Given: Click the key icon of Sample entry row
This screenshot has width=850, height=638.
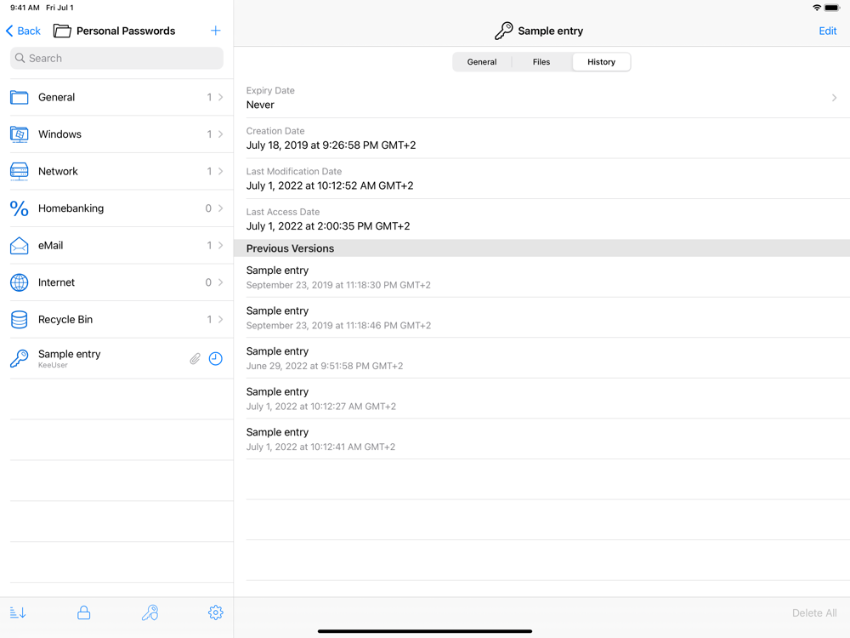Looking at the screenshot, I should tap(19, 359).
